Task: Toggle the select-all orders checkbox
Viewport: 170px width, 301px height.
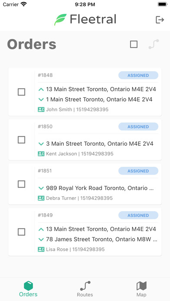Action: tap(134, 45)
